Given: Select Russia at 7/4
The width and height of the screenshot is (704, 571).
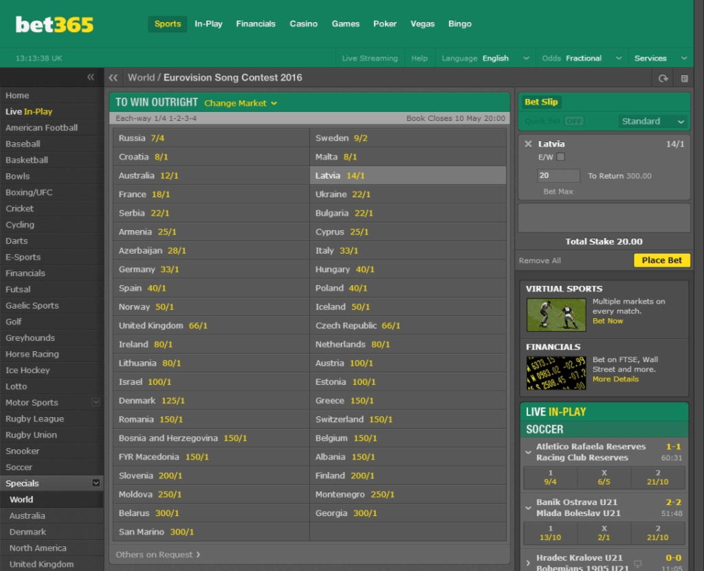Looking at the screenshot, I should click(x=211, y=138).
